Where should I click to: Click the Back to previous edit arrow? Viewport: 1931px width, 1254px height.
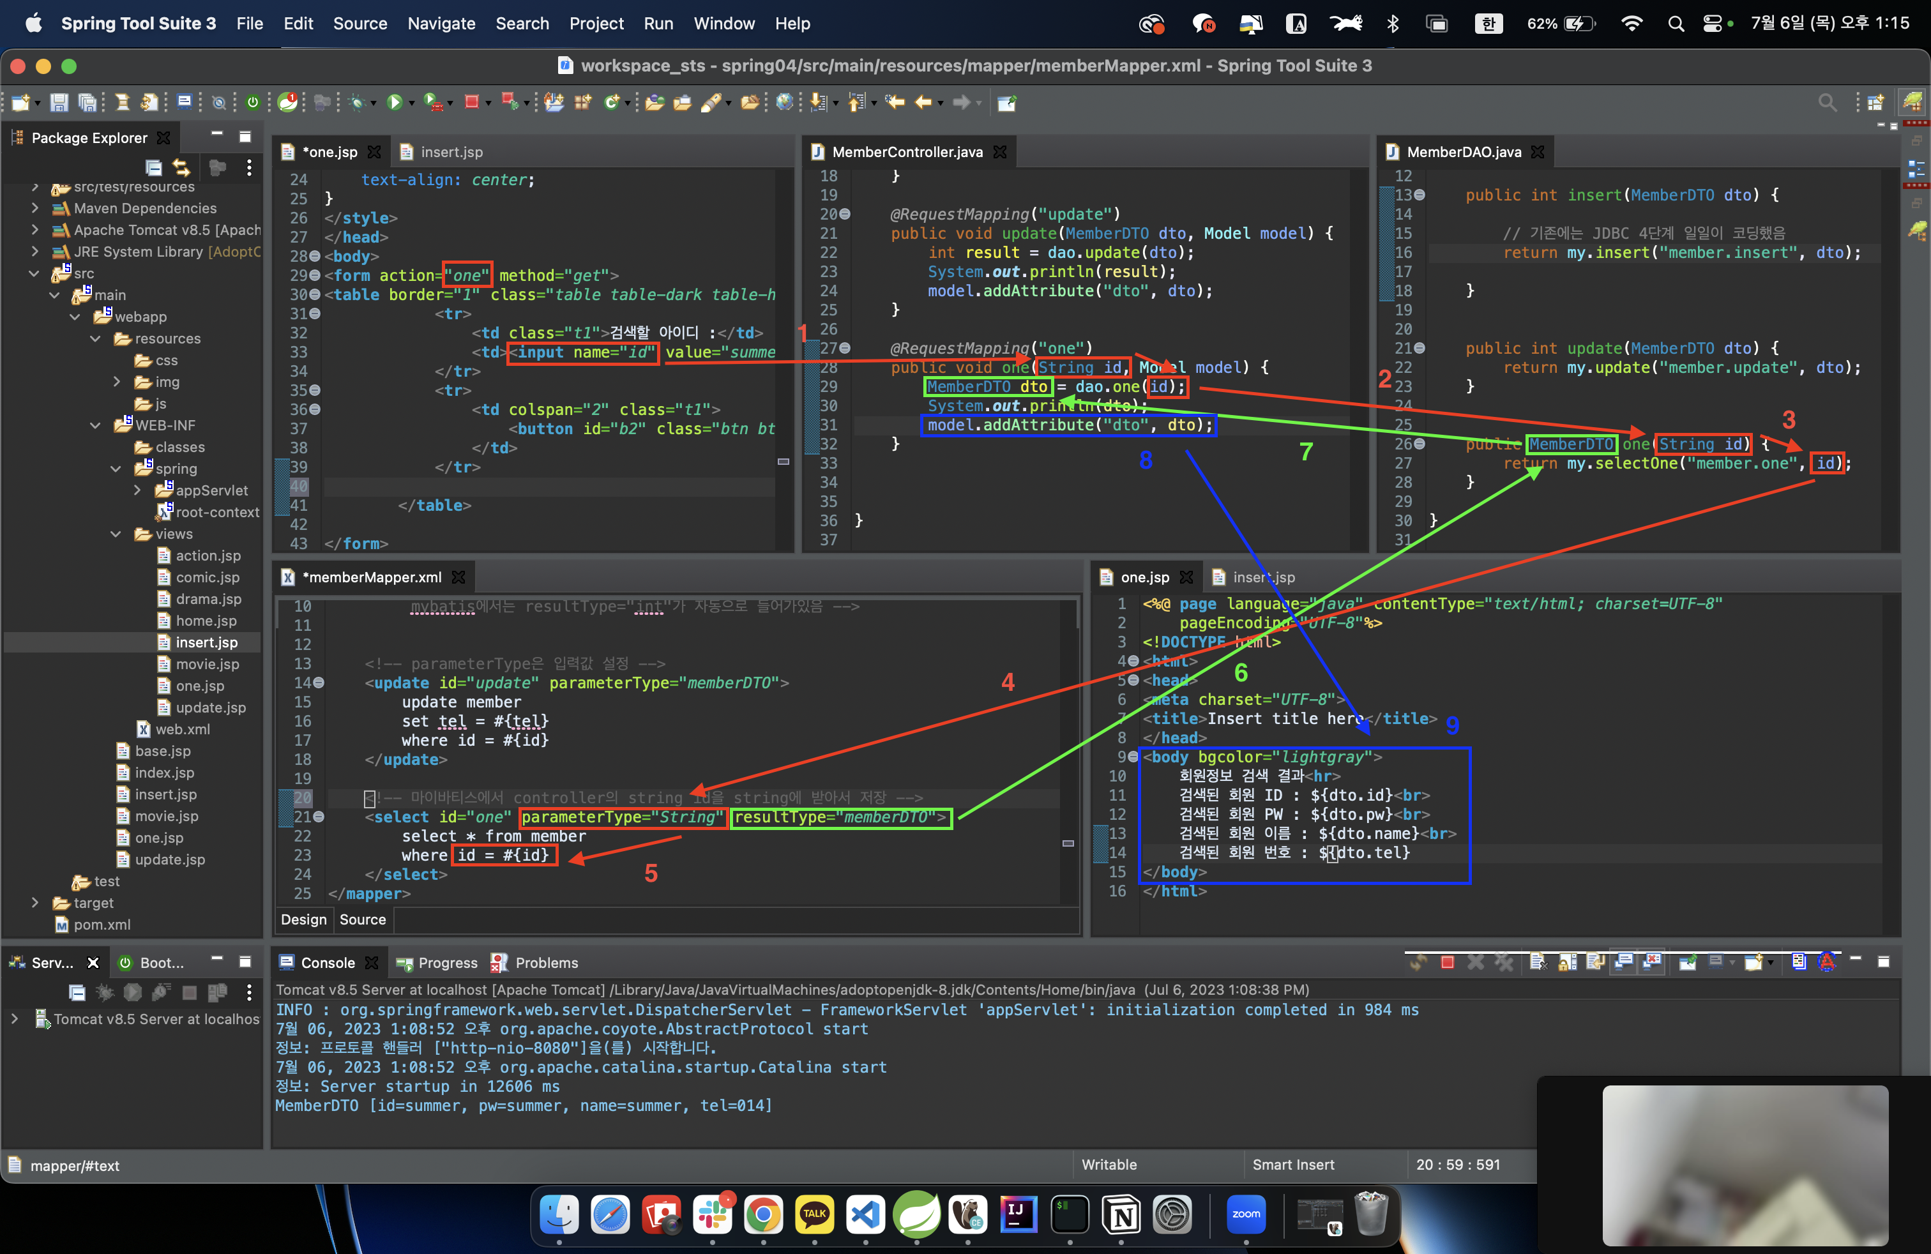click(895, 102)
